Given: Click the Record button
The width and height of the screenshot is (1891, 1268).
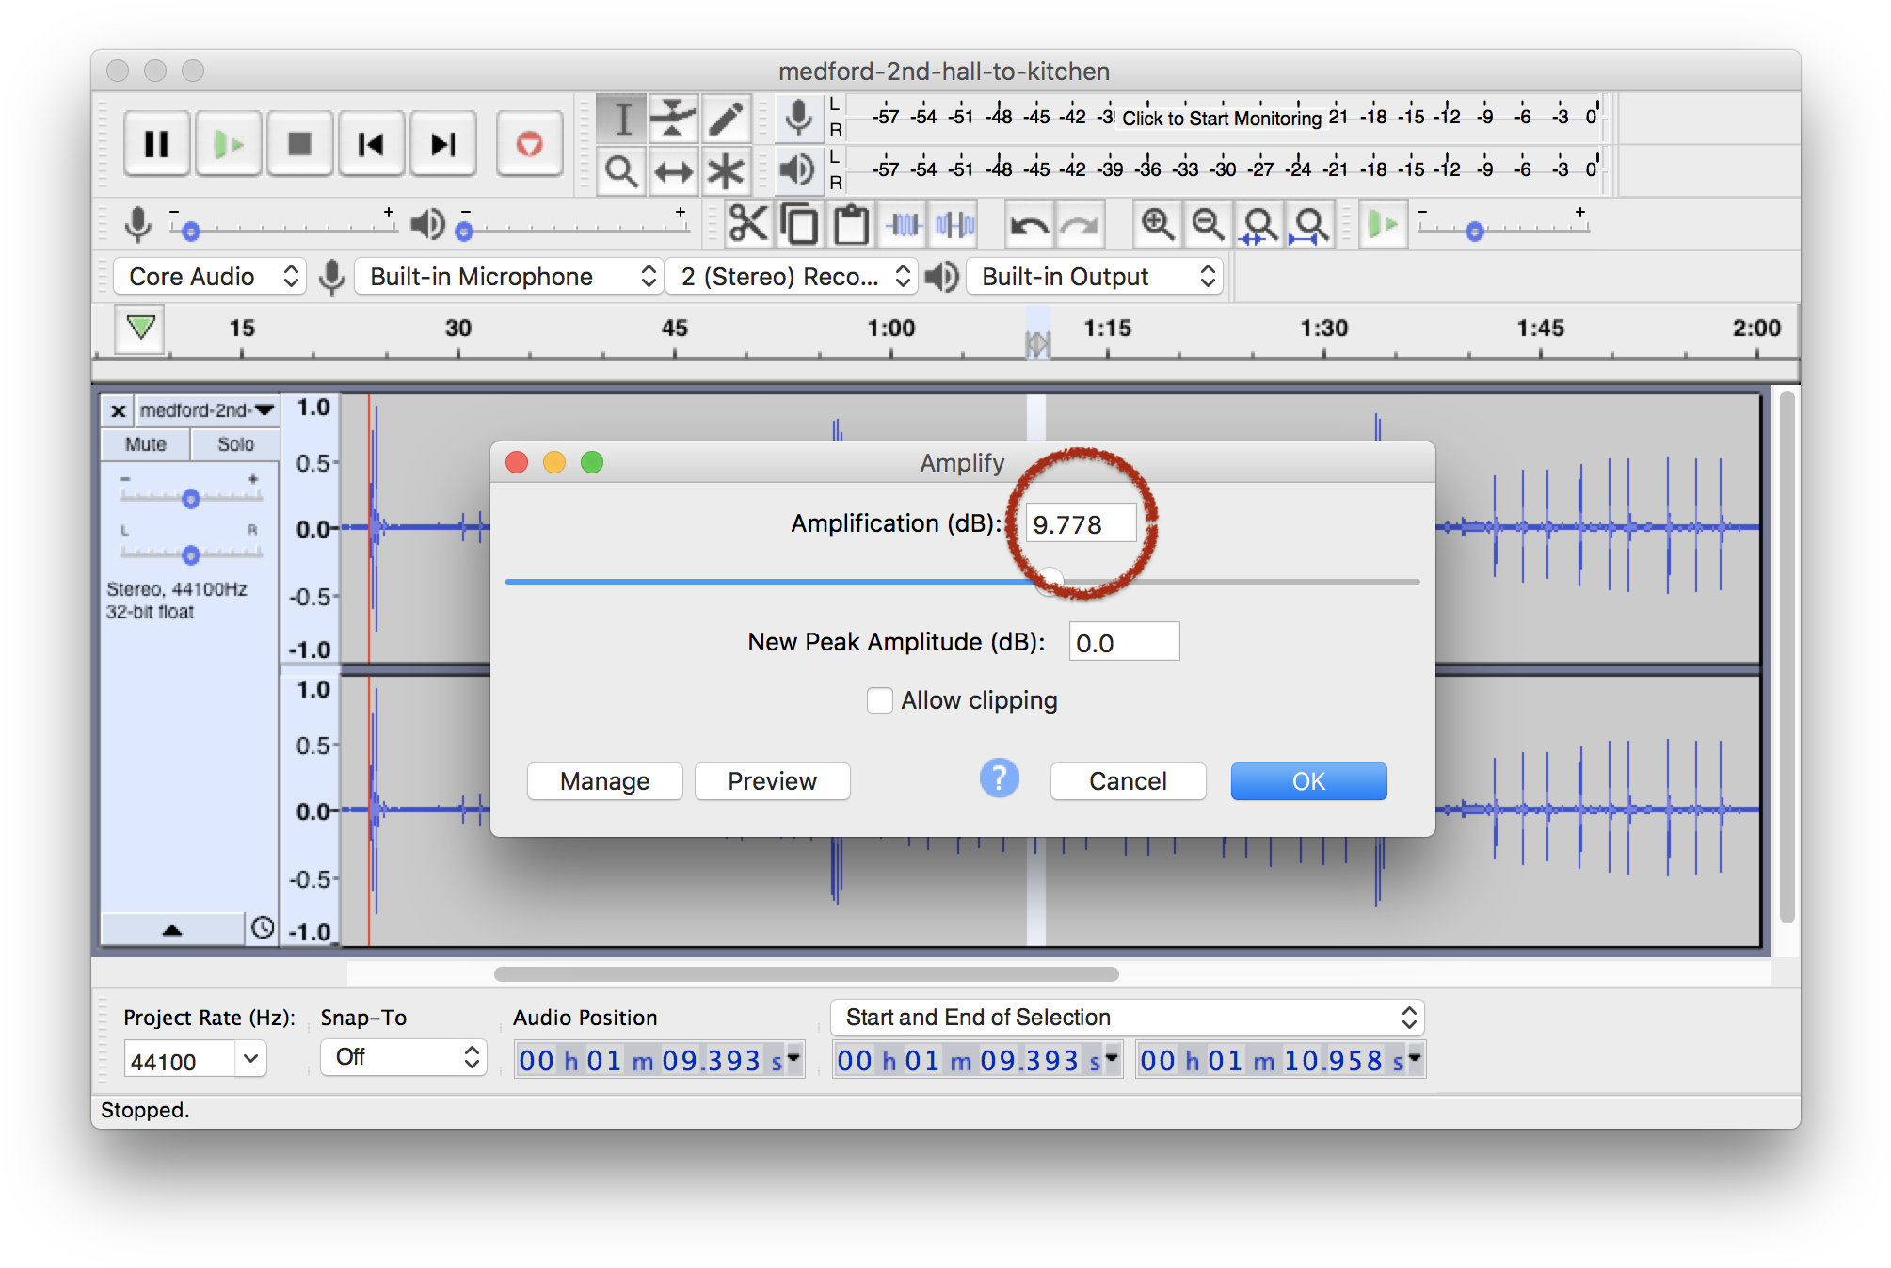Looking at the screenshot, I should 529,144.
